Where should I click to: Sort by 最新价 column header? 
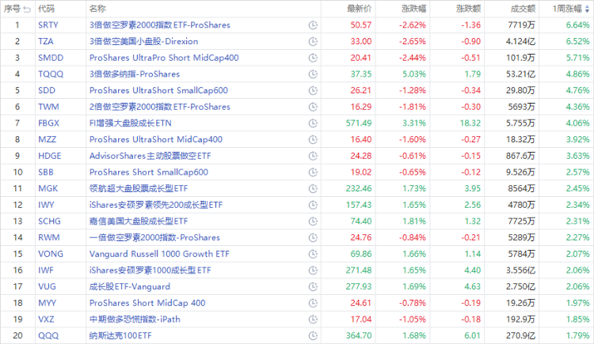(x=359, y=9)
